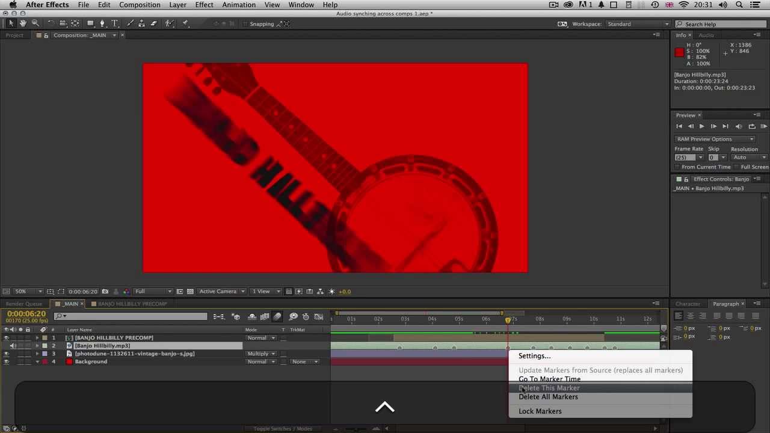Toggle Draft 3D in the timeline
The width and height of the screenshot is (770, 433).
(236, 316)
